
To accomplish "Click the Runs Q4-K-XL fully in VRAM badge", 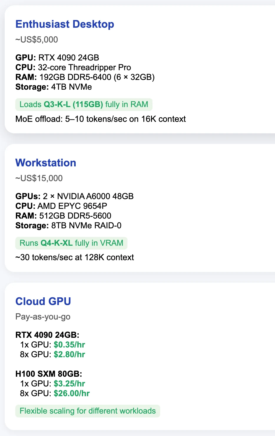I will pos(71,243).
